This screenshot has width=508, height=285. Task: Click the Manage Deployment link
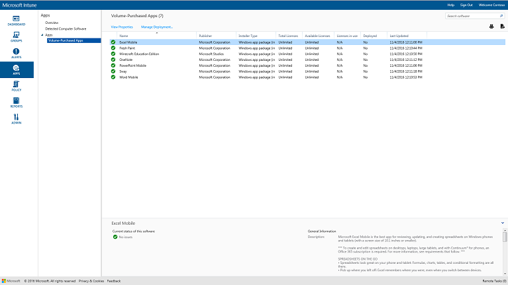coord(157,27)
